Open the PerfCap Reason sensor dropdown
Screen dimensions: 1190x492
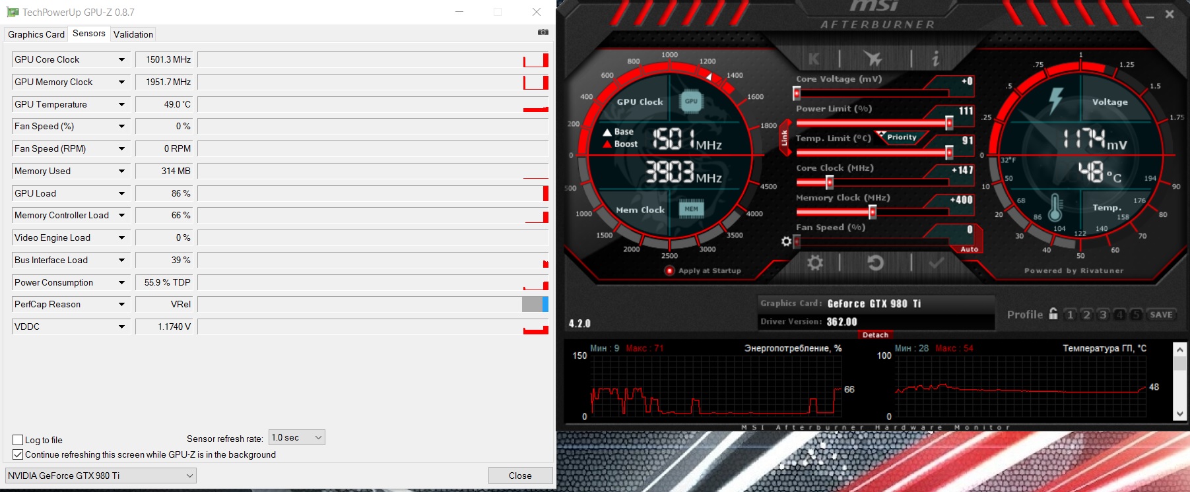click(121, 304)
